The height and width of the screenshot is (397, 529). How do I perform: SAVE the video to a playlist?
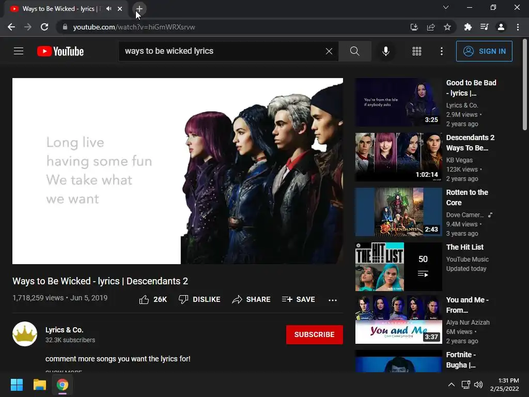point(299,299)
